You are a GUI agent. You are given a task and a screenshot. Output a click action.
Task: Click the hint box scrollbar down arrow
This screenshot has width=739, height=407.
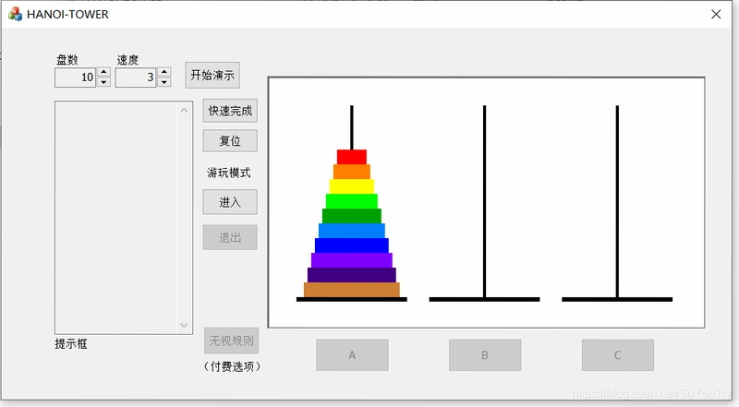click(x=184, y=325)
